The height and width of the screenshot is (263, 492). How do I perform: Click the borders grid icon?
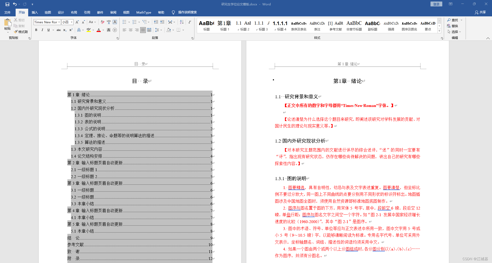click(179, 30)
